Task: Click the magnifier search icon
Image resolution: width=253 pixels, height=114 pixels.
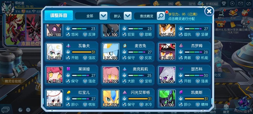Action: click(161, 16)
